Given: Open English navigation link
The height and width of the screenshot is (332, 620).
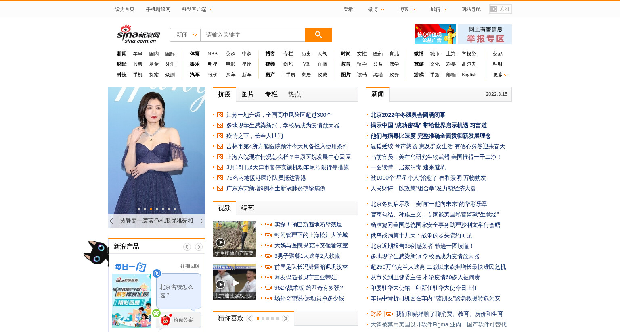Looking at the screenshot, I should tap(469, 75).
